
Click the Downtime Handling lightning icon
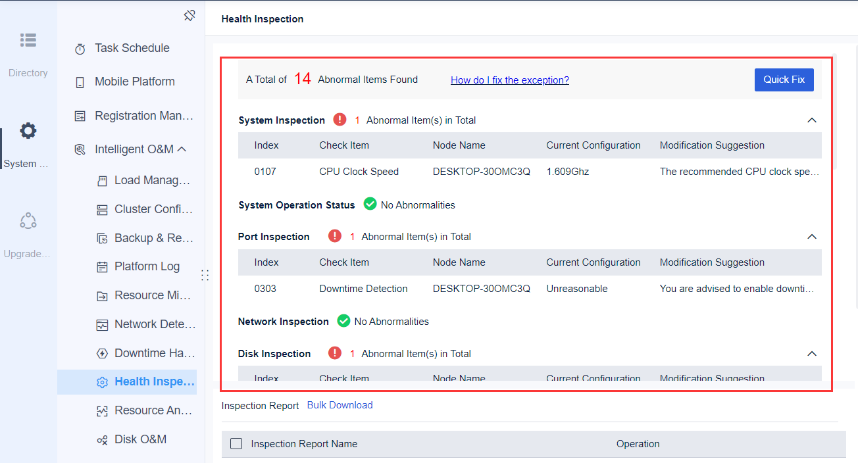pos(101,353)
